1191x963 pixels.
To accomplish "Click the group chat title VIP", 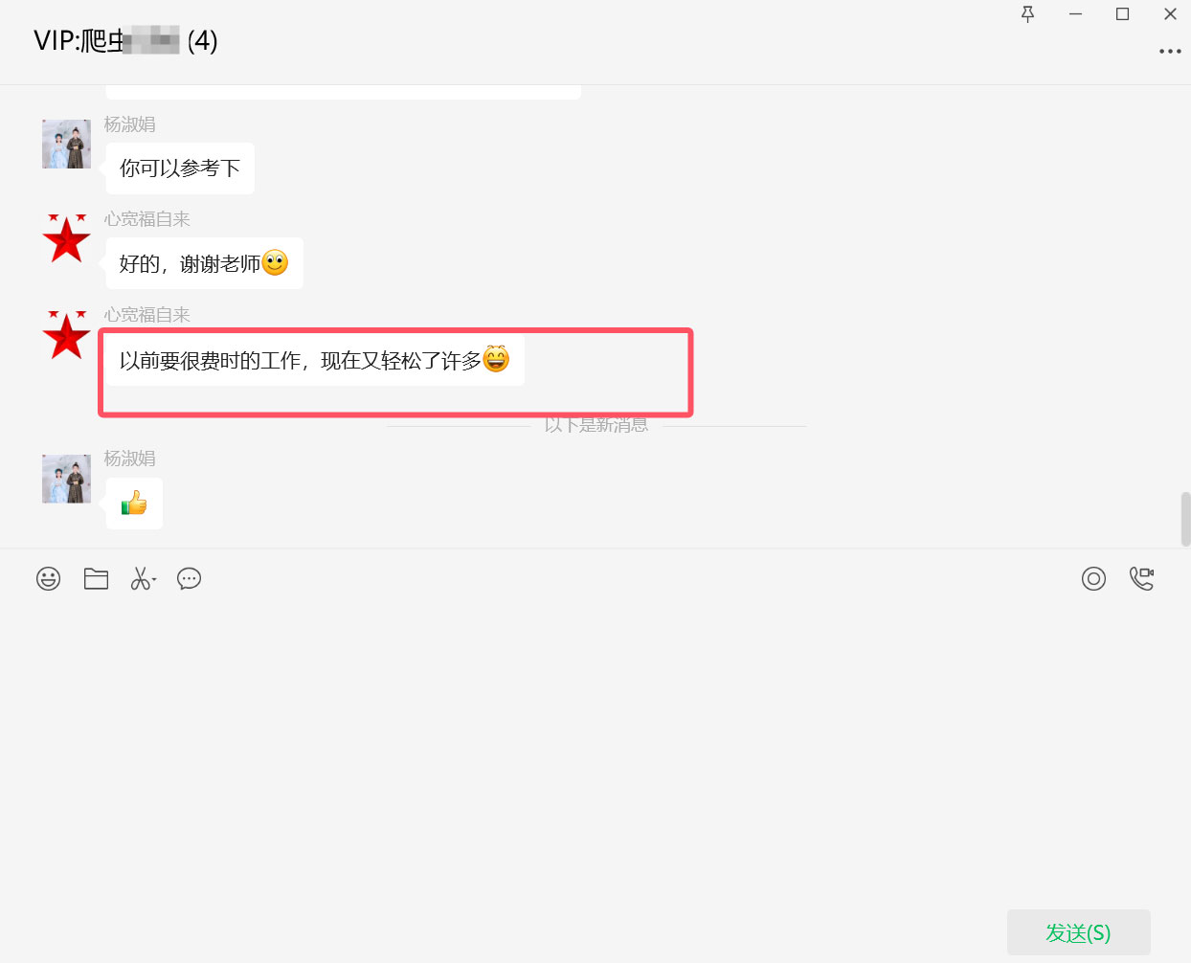I will (125, 40).
